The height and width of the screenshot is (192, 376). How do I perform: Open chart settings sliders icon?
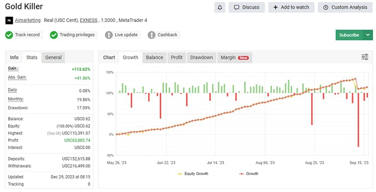click(x=365, y=57)
